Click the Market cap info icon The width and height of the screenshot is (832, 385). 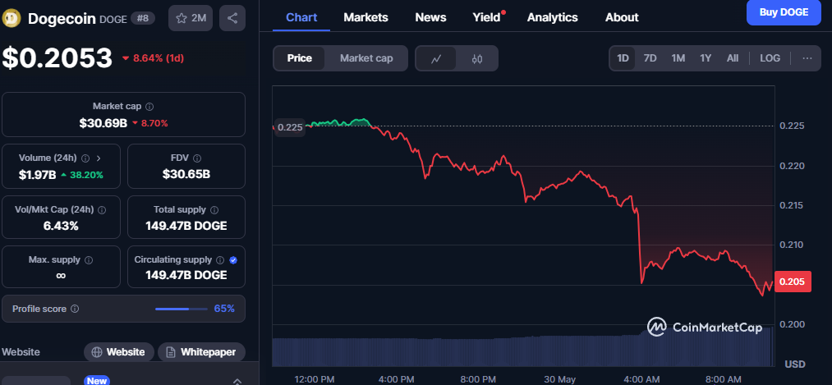pos(149,107)
